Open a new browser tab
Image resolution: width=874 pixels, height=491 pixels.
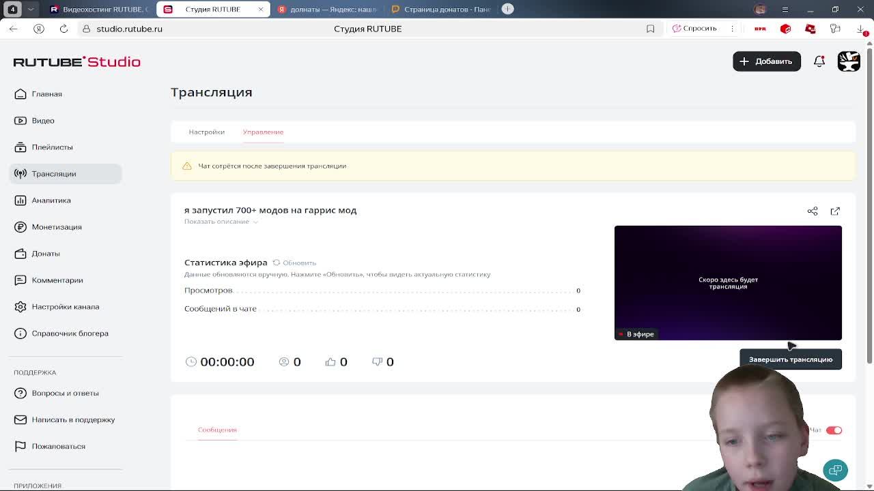point(508,9)
